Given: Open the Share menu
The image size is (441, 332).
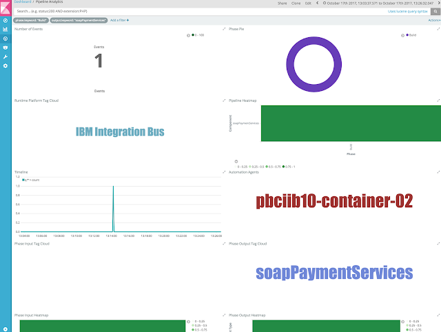Looking at the screenshot, I should (x=282, y=3).
